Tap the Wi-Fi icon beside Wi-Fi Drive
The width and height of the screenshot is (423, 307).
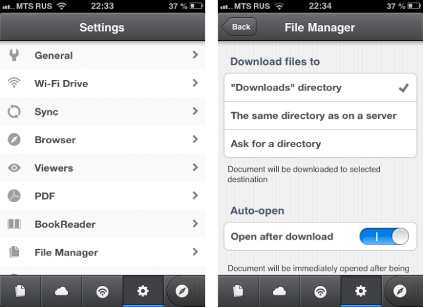[x=14, y=83]
